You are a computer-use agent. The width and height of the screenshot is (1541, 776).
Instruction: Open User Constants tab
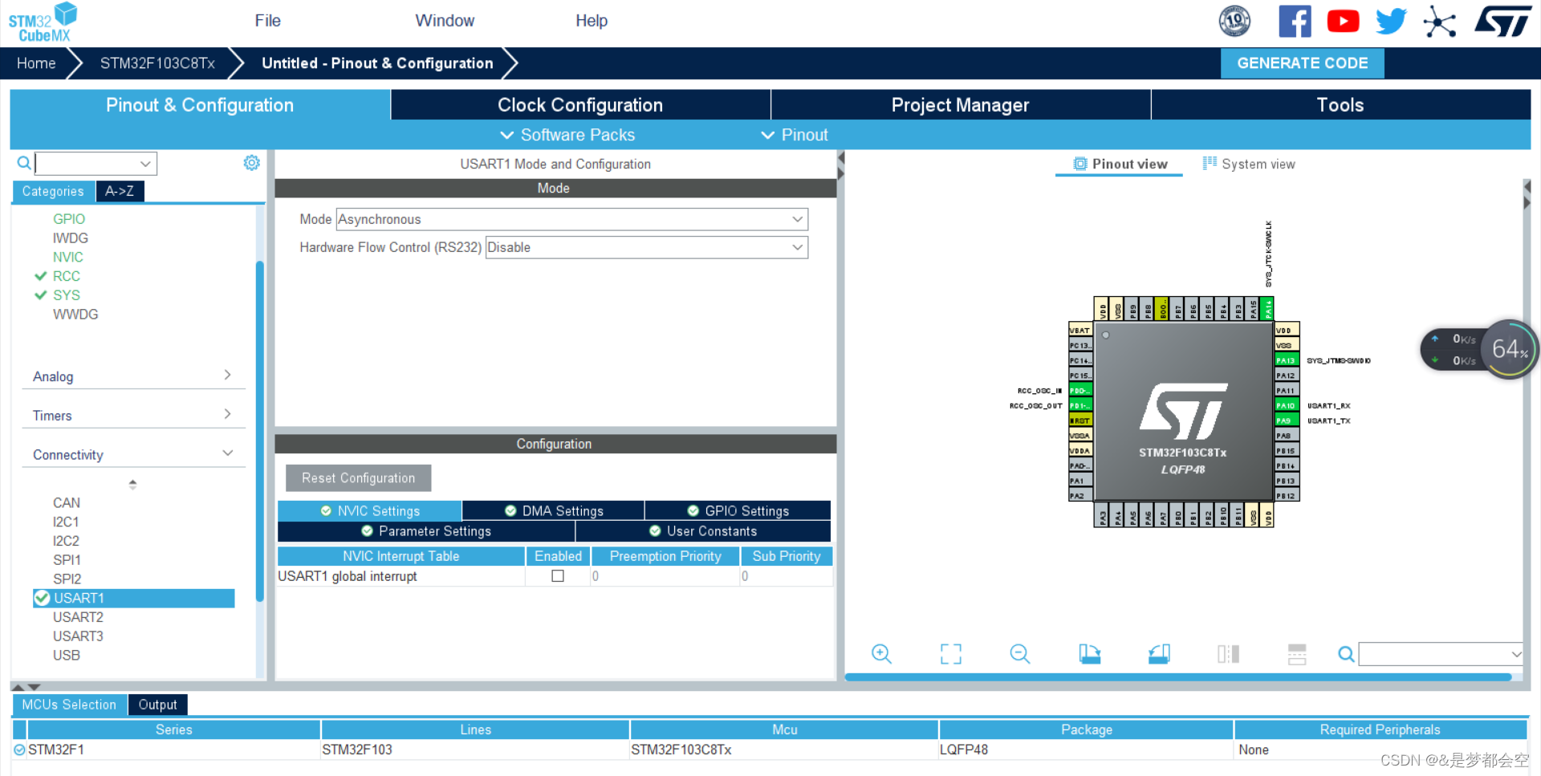click(703, 531)
